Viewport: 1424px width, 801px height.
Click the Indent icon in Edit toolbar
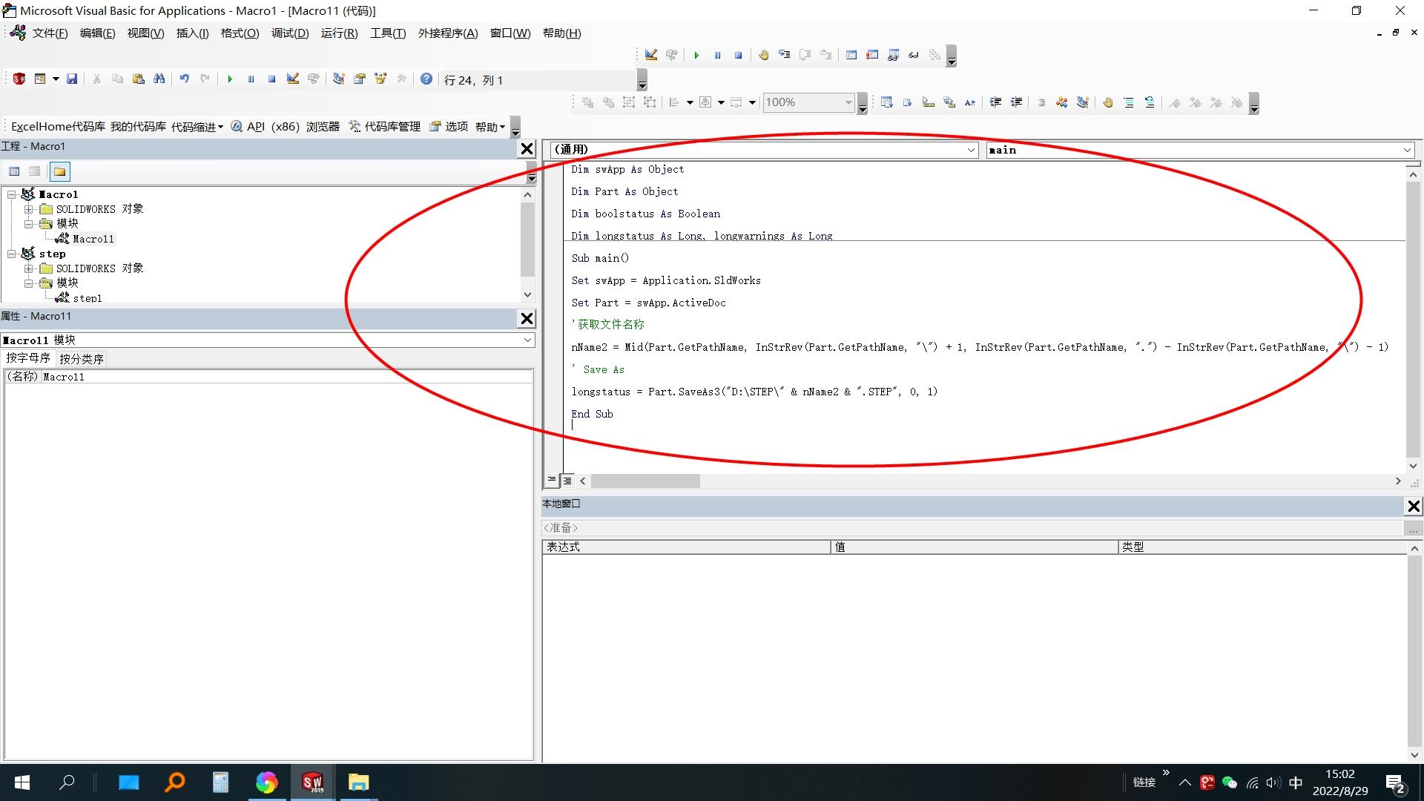(995, 102)
